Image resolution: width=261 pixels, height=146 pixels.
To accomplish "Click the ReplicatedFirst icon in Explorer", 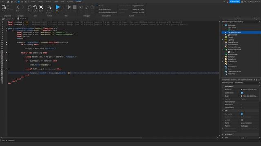I will coord(226,45).
